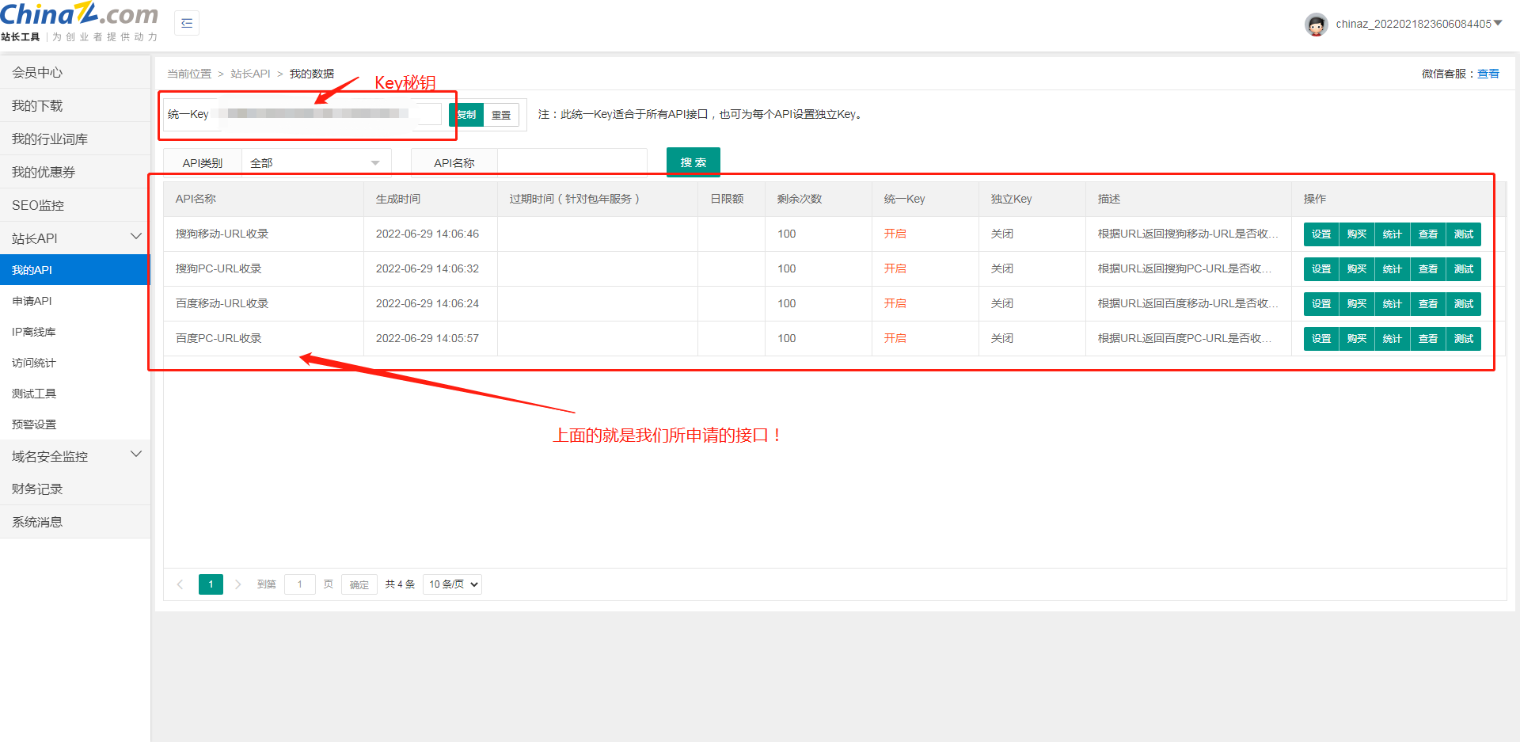Select 预警设置 submenu item

click(x=75, y=424)
